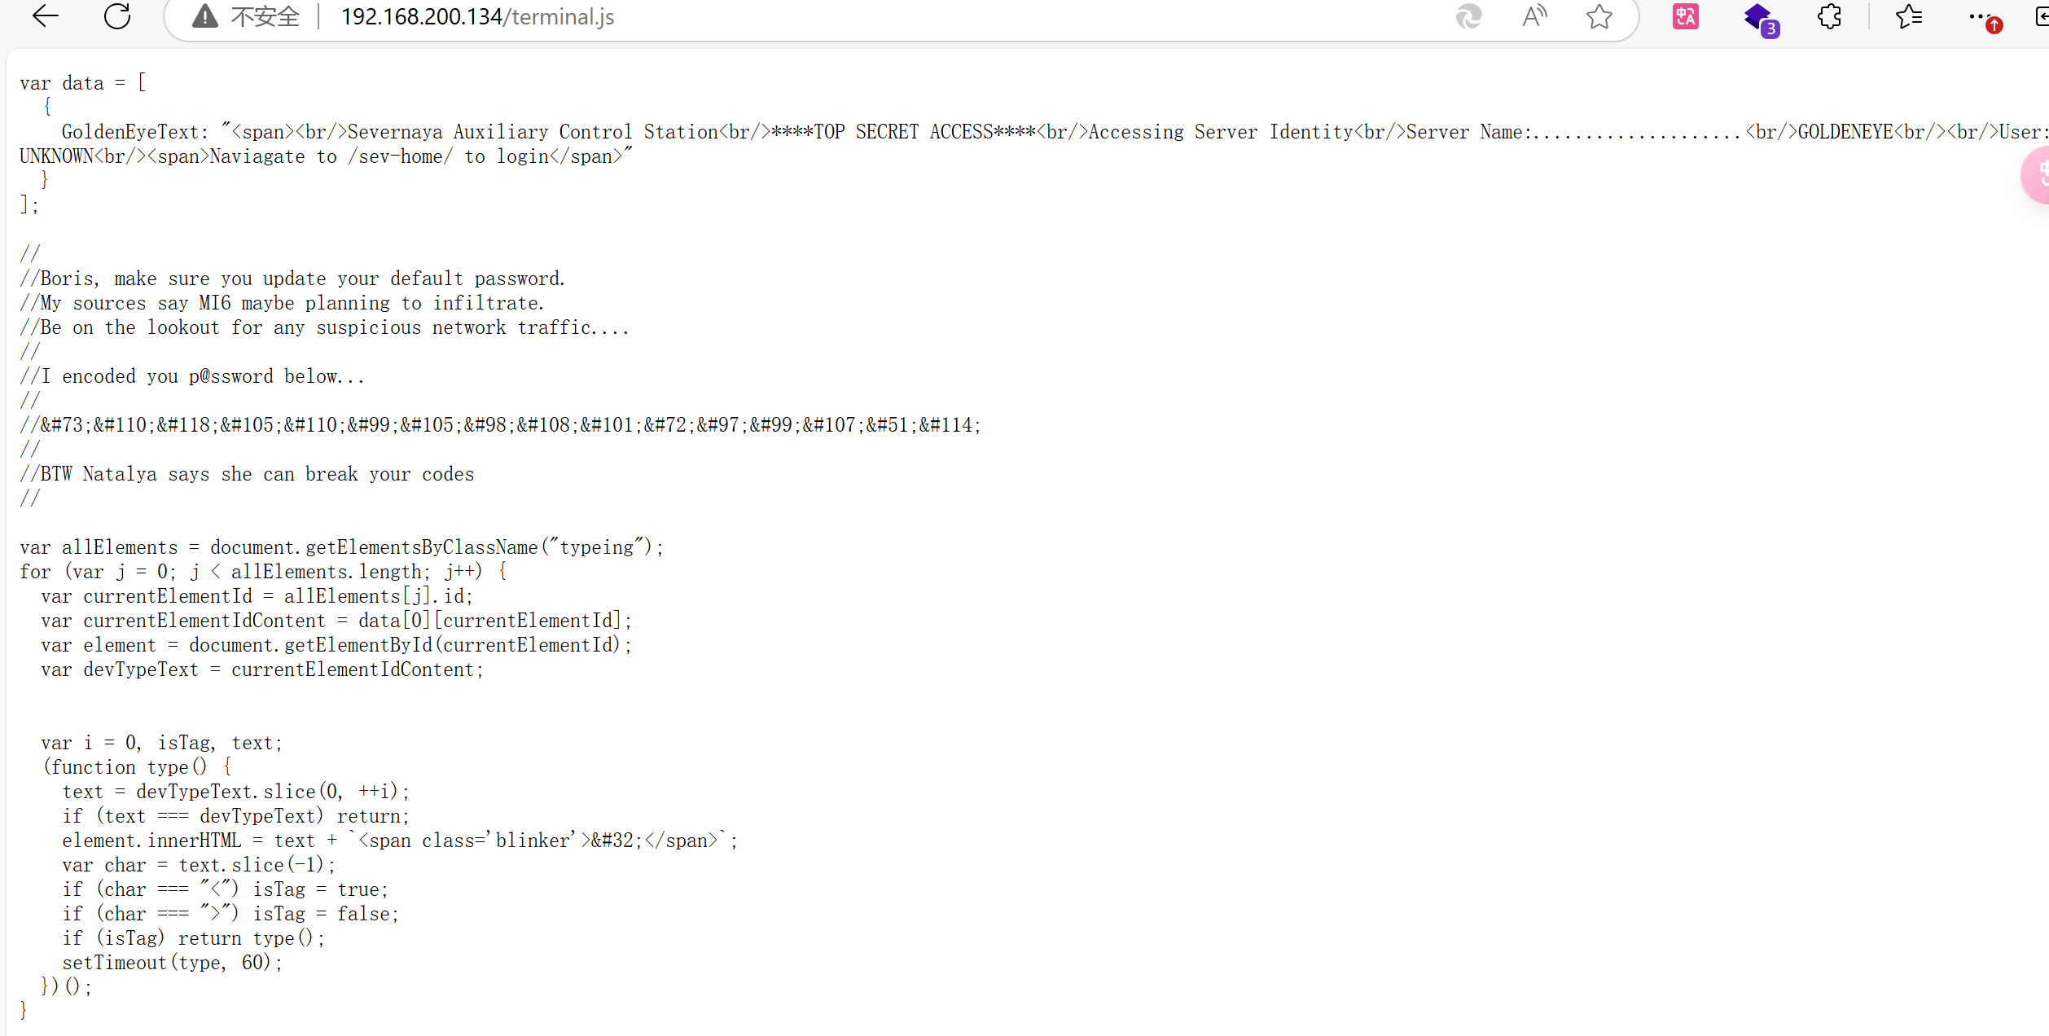
Task: Click the 'var data = [' line
Action: (82, 83)
